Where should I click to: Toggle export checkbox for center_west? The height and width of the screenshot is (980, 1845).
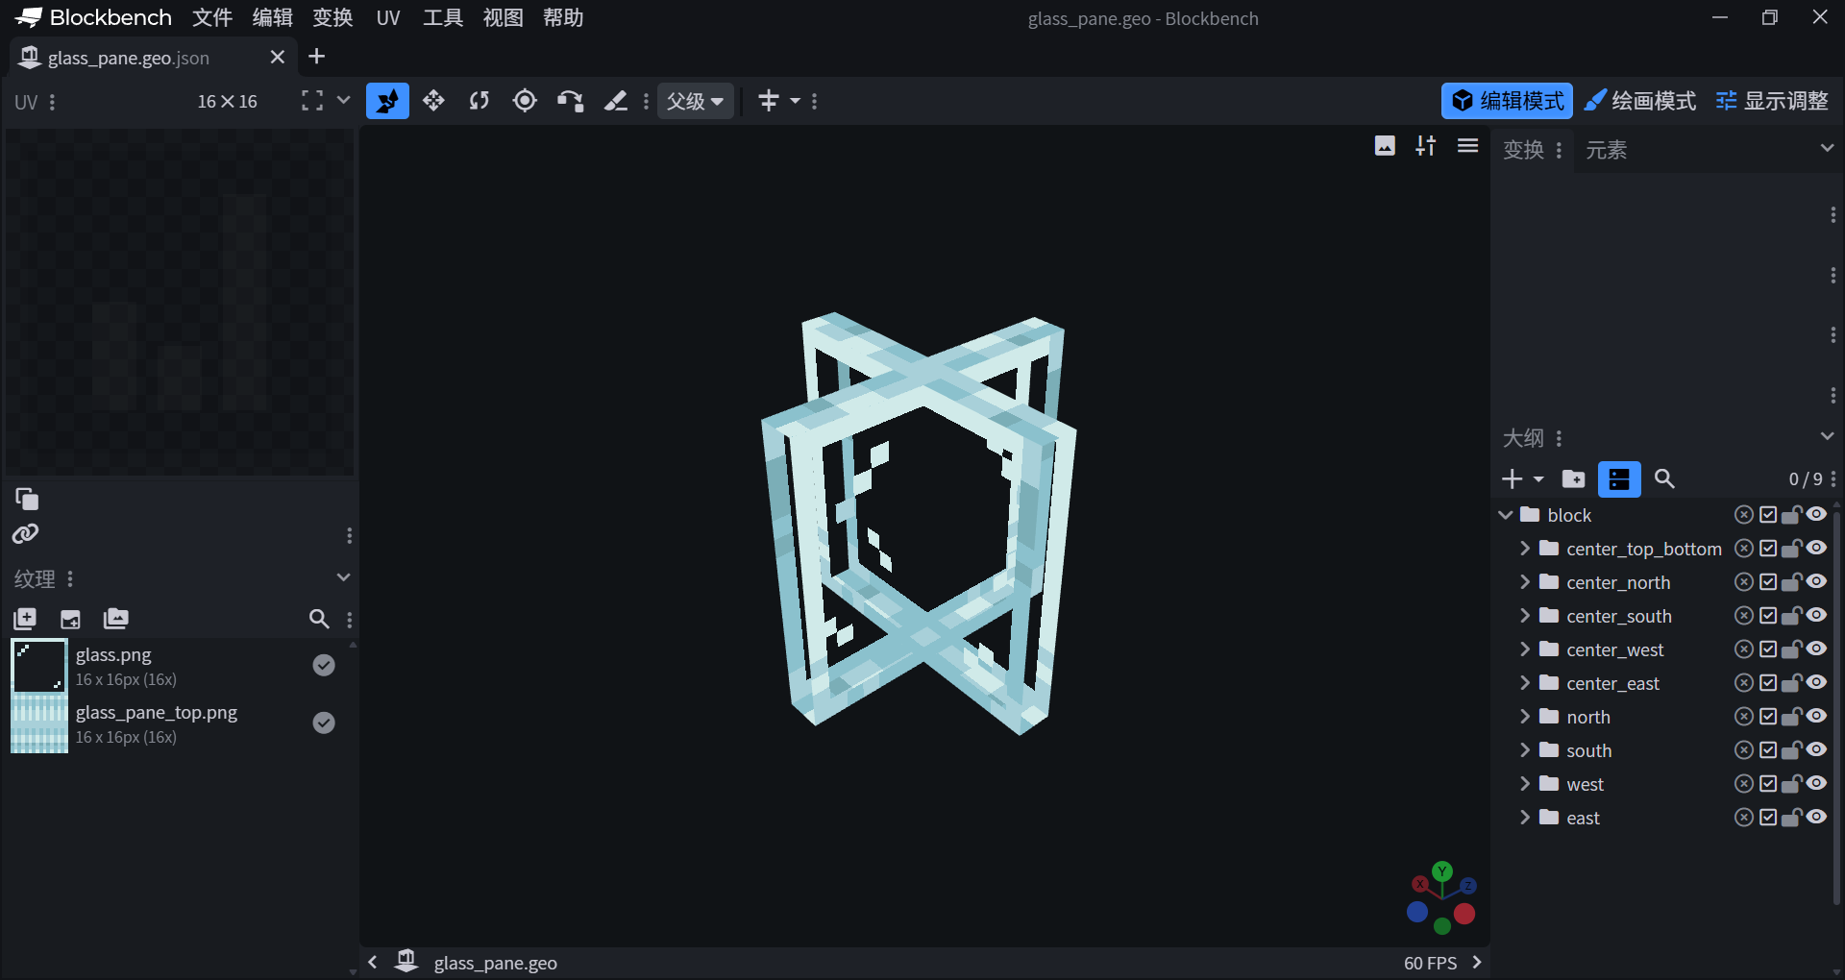click(1768, 649)
